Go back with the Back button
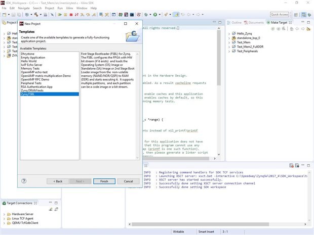The image size is (314, 235). 58,181
